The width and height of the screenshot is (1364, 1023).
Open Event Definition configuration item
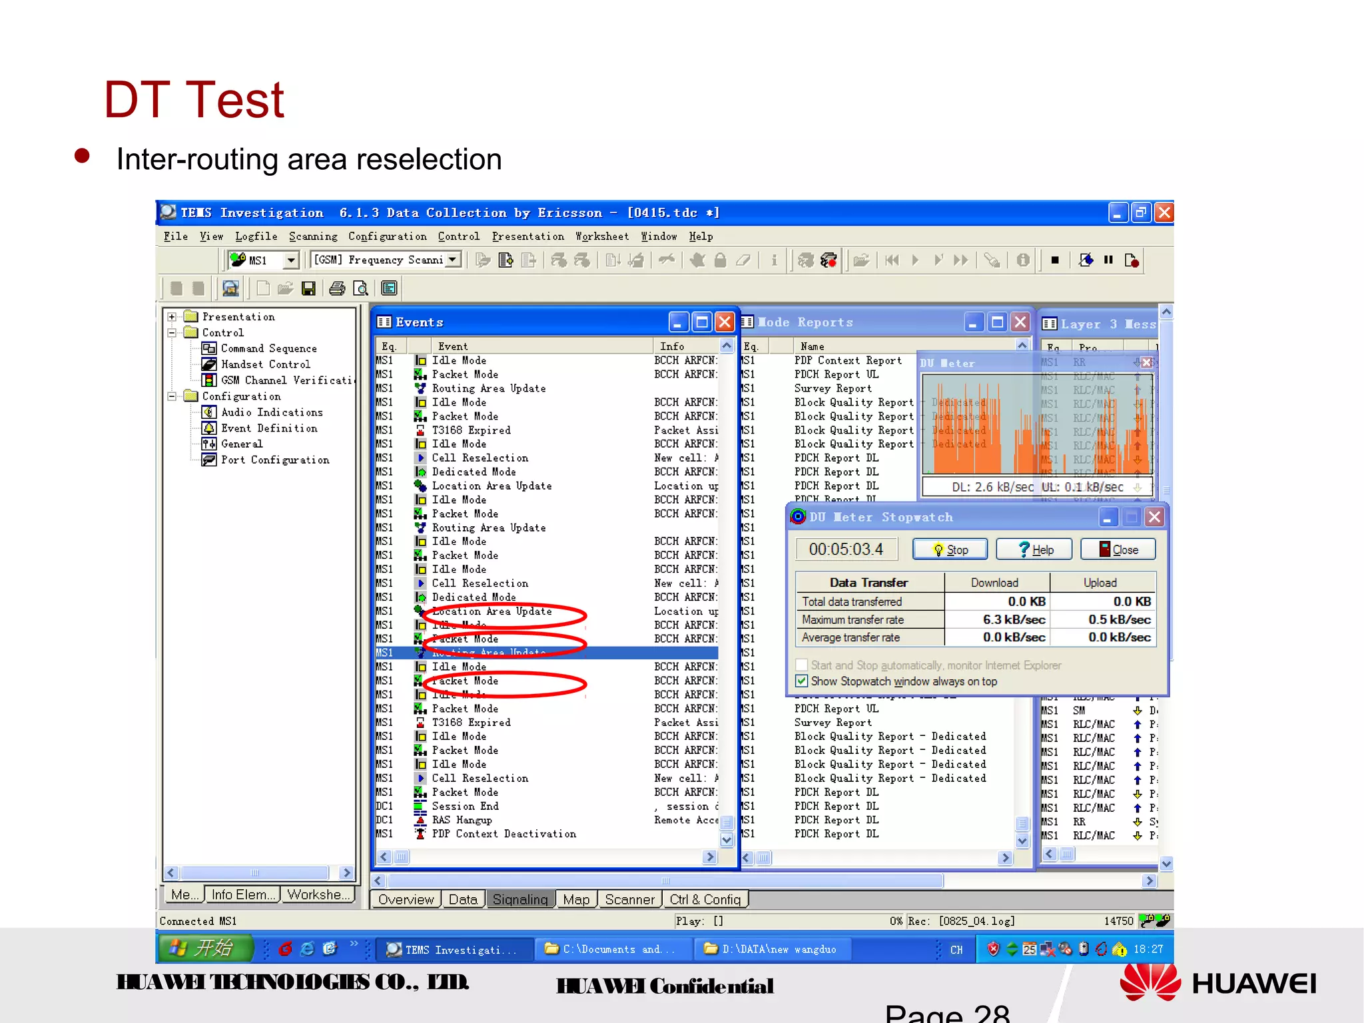pos(269,428)
